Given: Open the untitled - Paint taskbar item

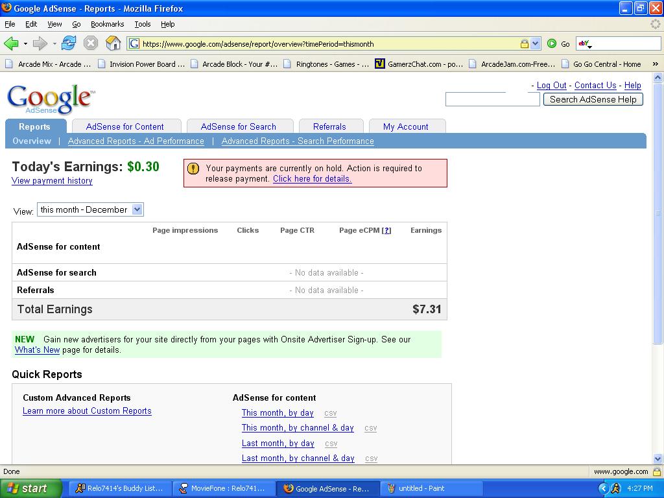Looking at the screenshot, I should click(432, 488).
